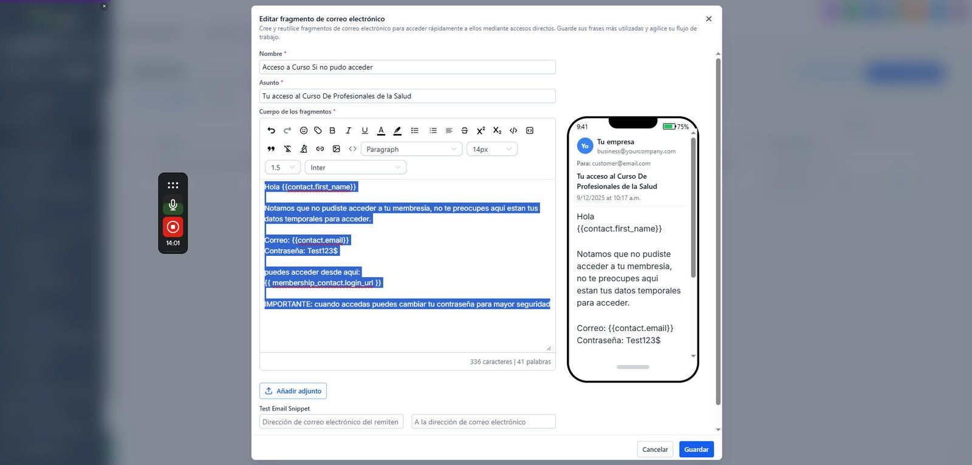Toggle bold formatting
Viewport: 972px width, 465px height.
pyautogui.click(x=332, y=130)
